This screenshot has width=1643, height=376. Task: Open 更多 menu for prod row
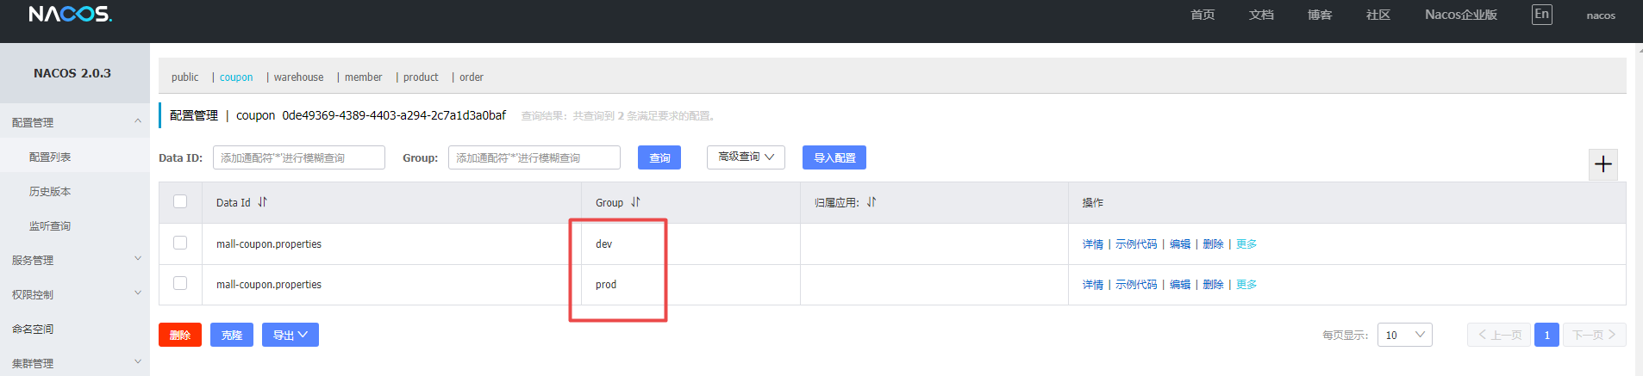tap(1246, 285)
